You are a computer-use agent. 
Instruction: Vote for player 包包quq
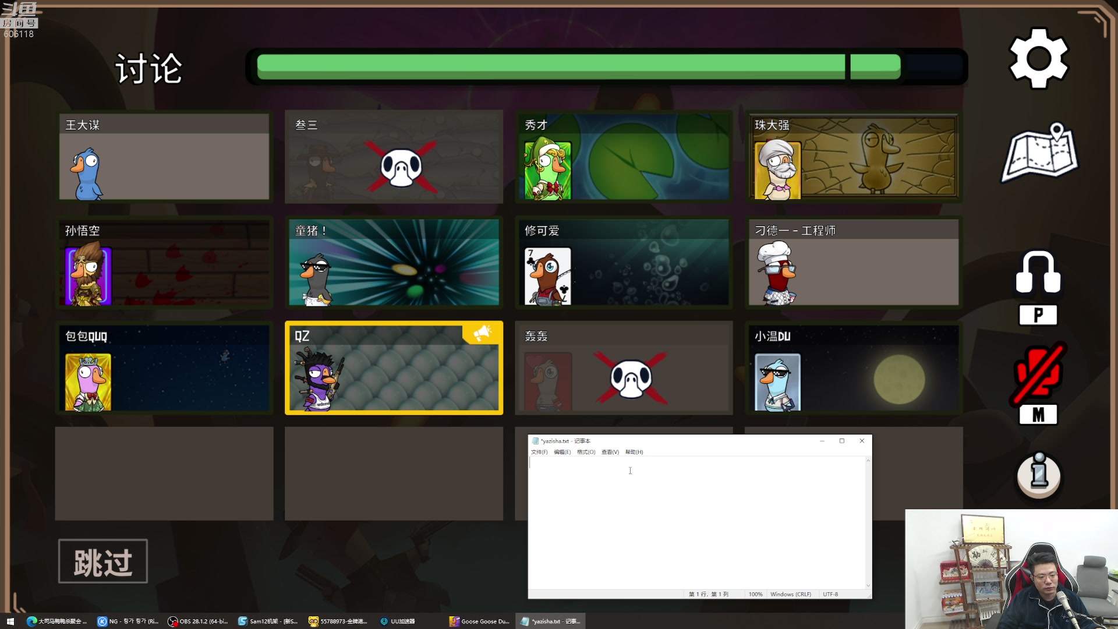click(164, 367)
